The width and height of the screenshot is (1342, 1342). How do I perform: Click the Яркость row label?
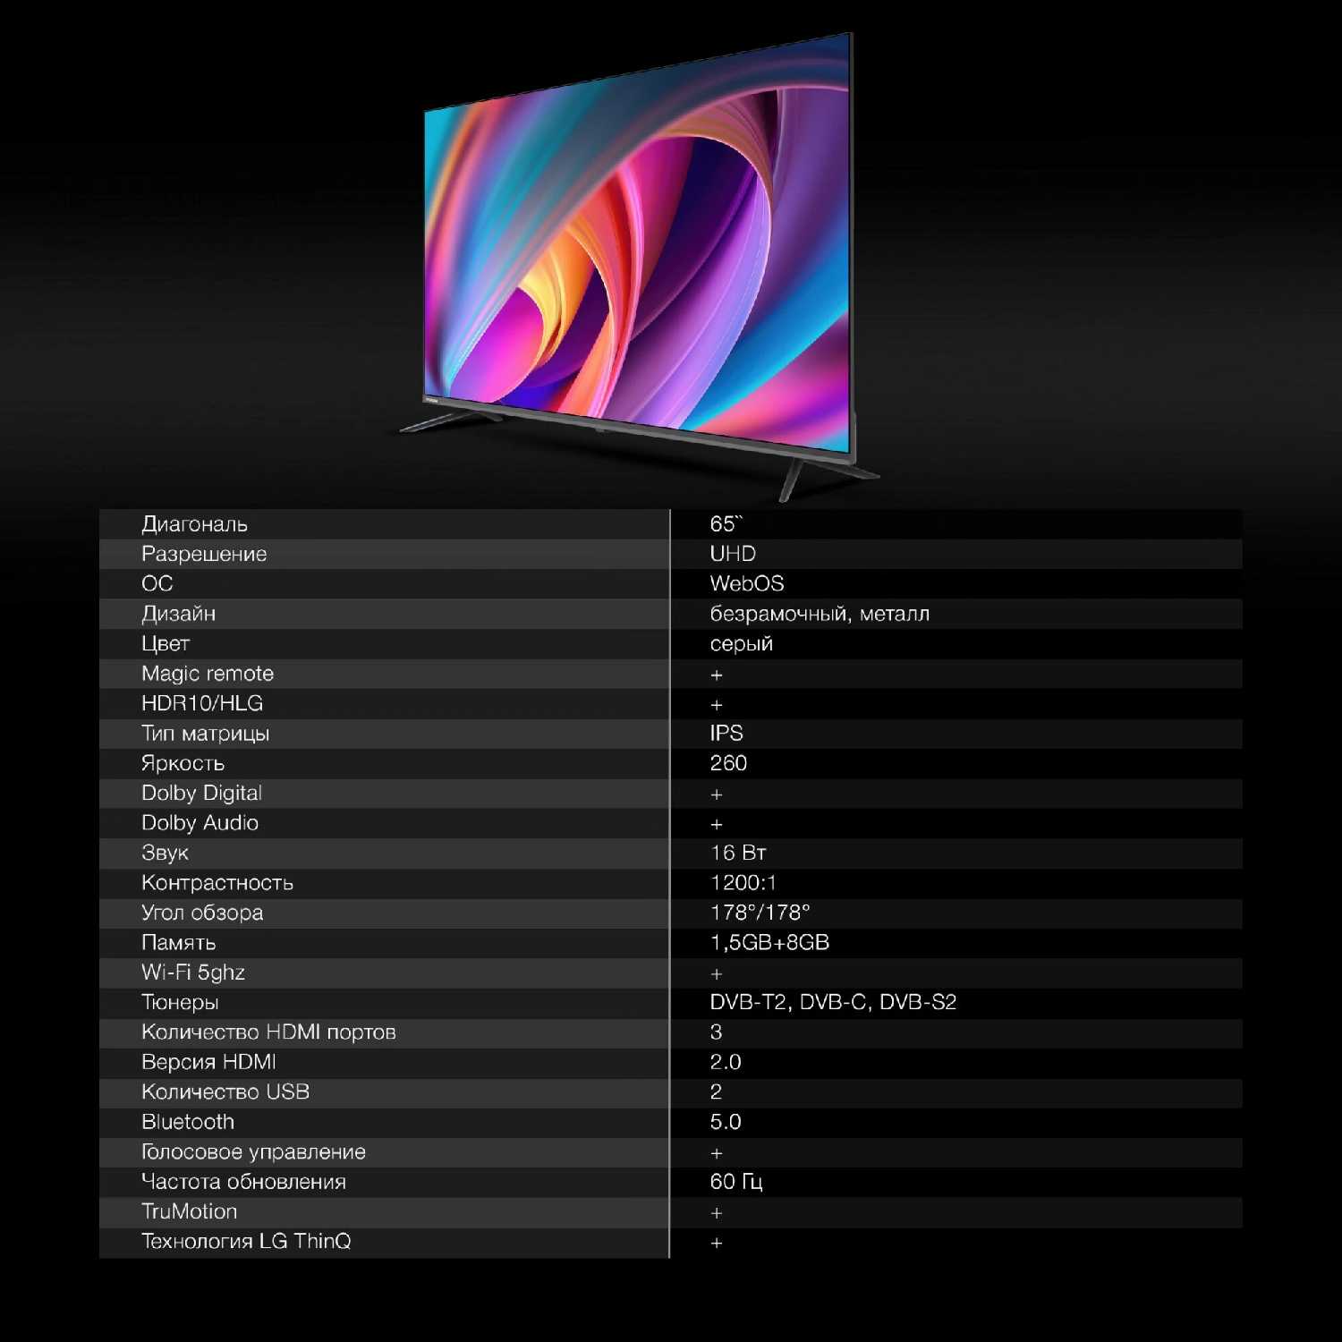[x=183, y=763]
